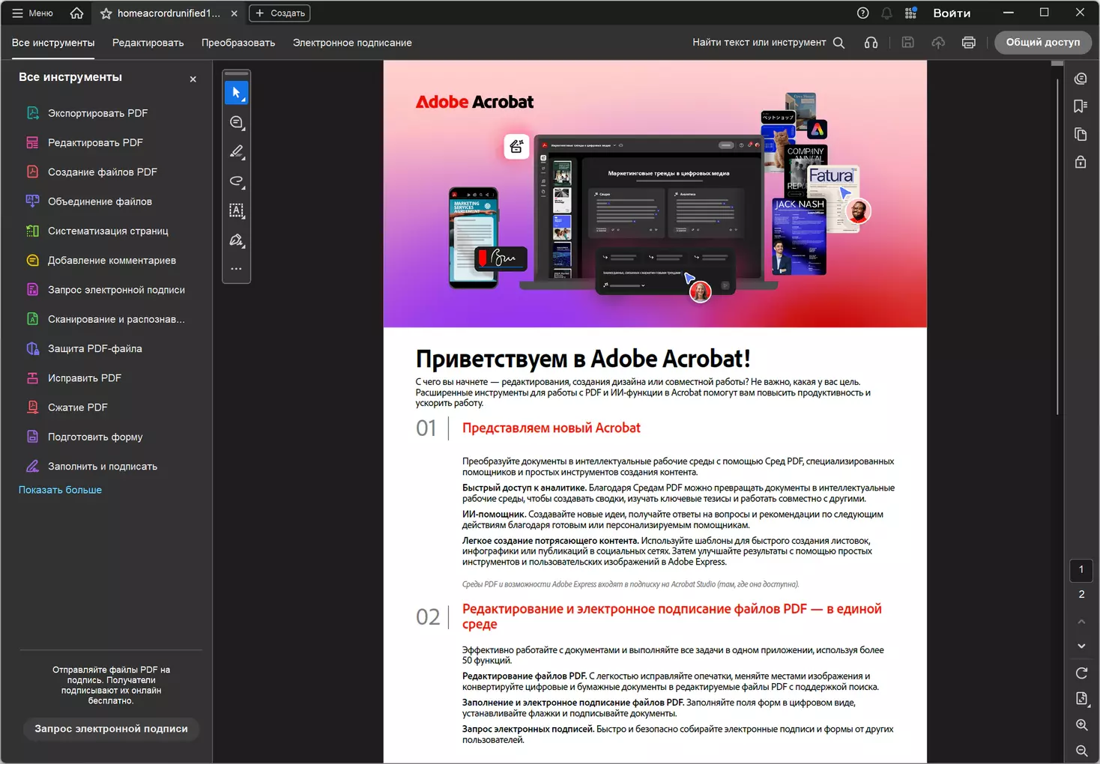Upload to cloud icon
Screen dimensions: 1100x764
coord(938,43)
